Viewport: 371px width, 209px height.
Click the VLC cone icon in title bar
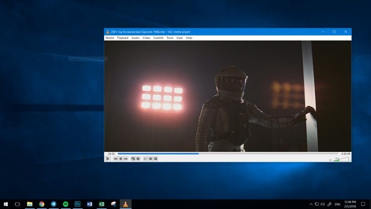[x=107, y=32]
